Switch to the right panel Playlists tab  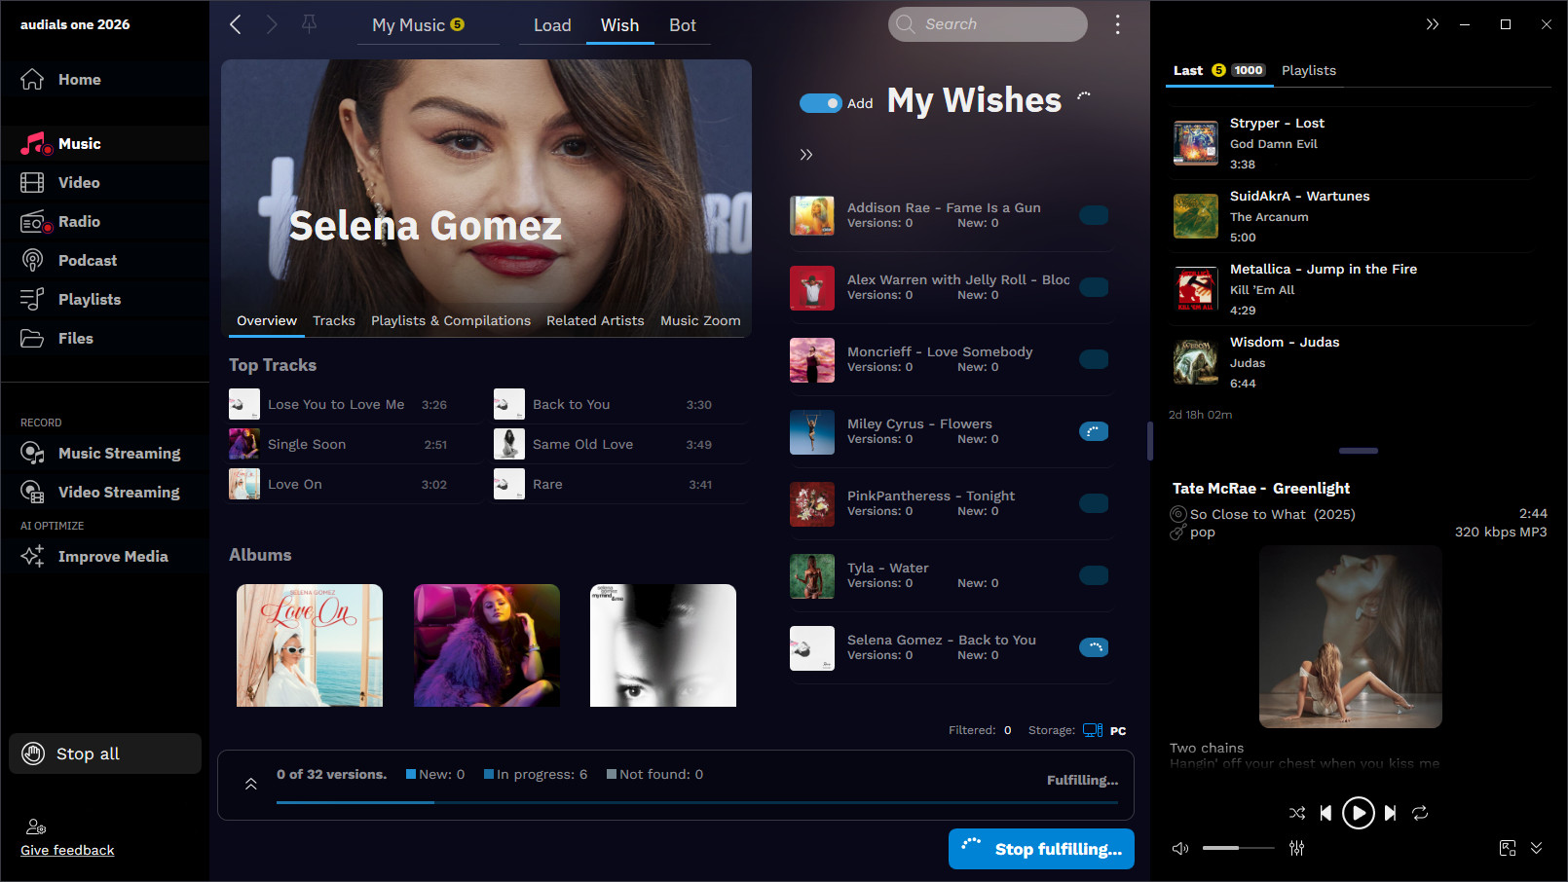(x=1309, y=70)
